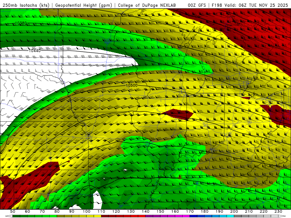Click the 70 knot colorbar label
Image resolution: width=291 pixels, height=218 pixels.
point(42,211)
